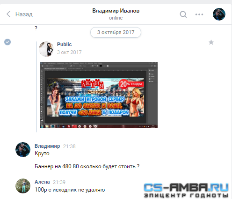Open the conversation search magnifier icon
The image size is (232, 199).
click(x=183, y=14)
